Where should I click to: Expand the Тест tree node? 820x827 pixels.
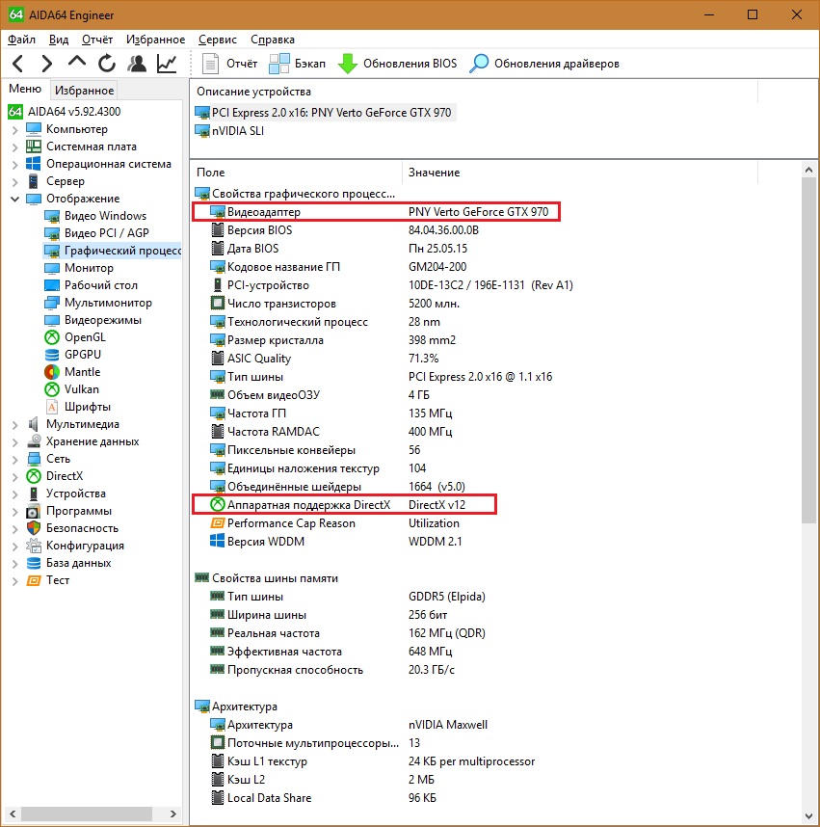point(14,580)
